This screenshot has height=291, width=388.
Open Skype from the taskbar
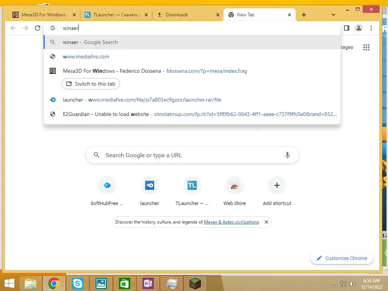tap(77, 283)
